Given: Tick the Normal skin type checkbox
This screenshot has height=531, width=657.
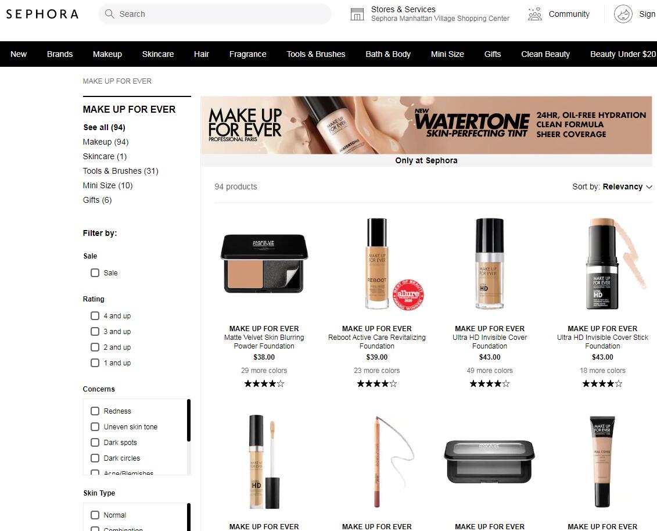Looking at the screenshot, I should coord(95,515).
